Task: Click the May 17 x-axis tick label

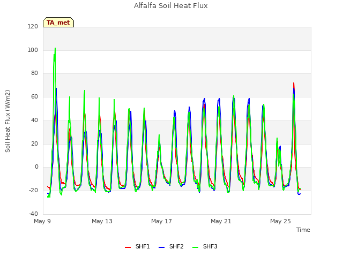Action: click(x=161, y=221)
